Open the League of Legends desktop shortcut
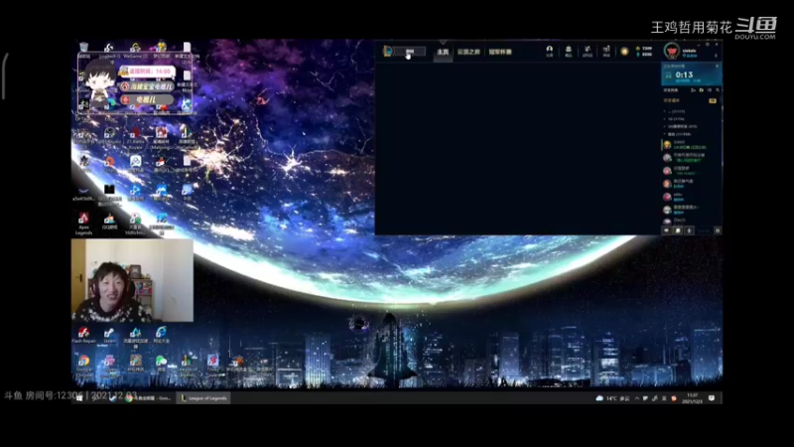The height and width of the screenshot is (447, 794). [187, 364]
